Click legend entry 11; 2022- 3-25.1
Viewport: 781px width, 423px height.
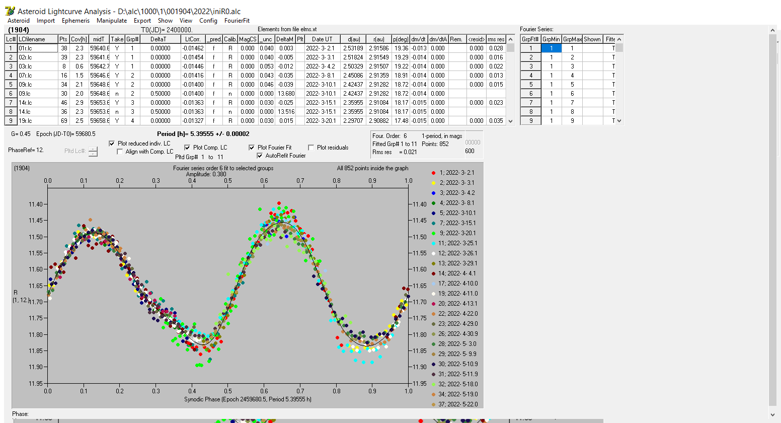click(454, 243)
